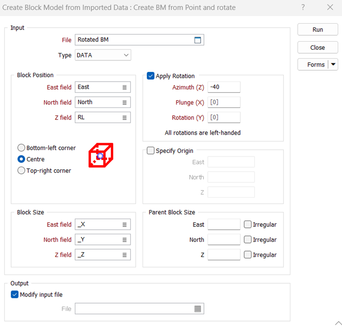The height and width of the screenshot is (327, 342).
Task: Choose Top-right corner block position
Action: click(x=21, y=171)
